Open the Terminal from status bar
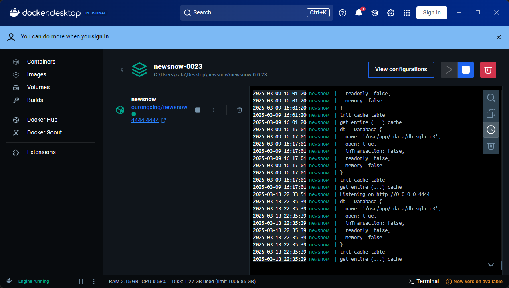The height and width of the screenshot is (288, 509). click(424, 281)
